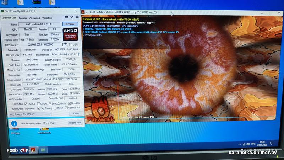Click the Driver Version field
The width and height of the screenshot is (284, 160).
point(51,79)
